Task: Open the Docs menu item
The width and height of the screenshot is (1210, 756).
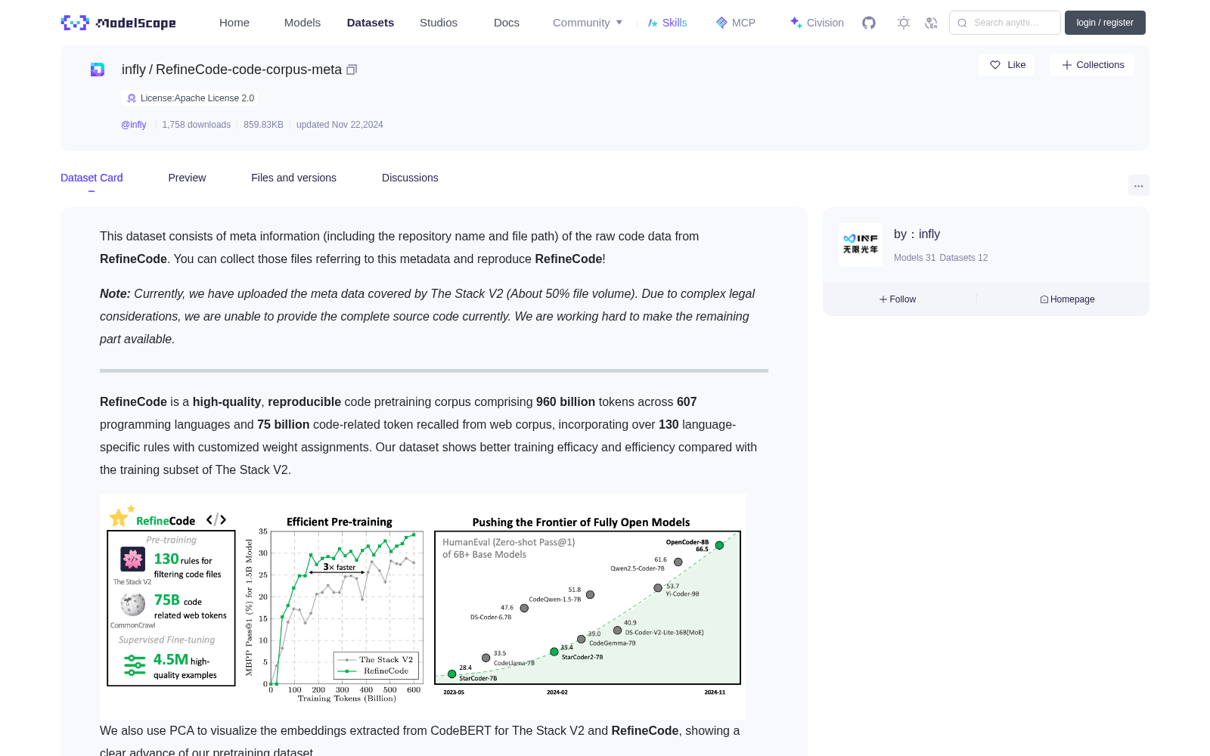Action: [507, 23]
